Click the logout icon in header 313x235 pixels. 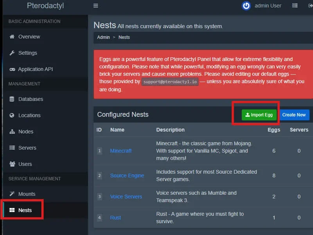[310, 5]
